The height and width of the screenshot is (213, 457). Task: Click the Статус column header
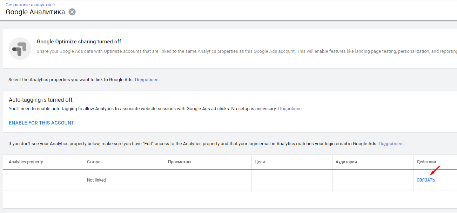pyautogui.click(x=94, y=162)
